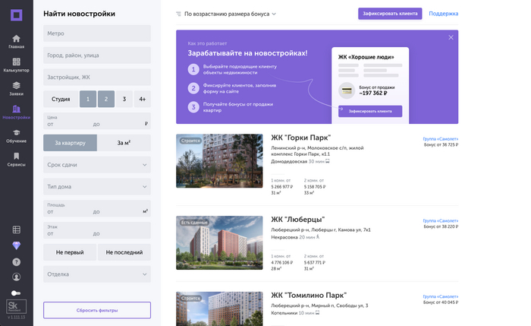Click the Зафиксировать клиента header button
This screenshot has width=531, height=326.
click(390, 14)
